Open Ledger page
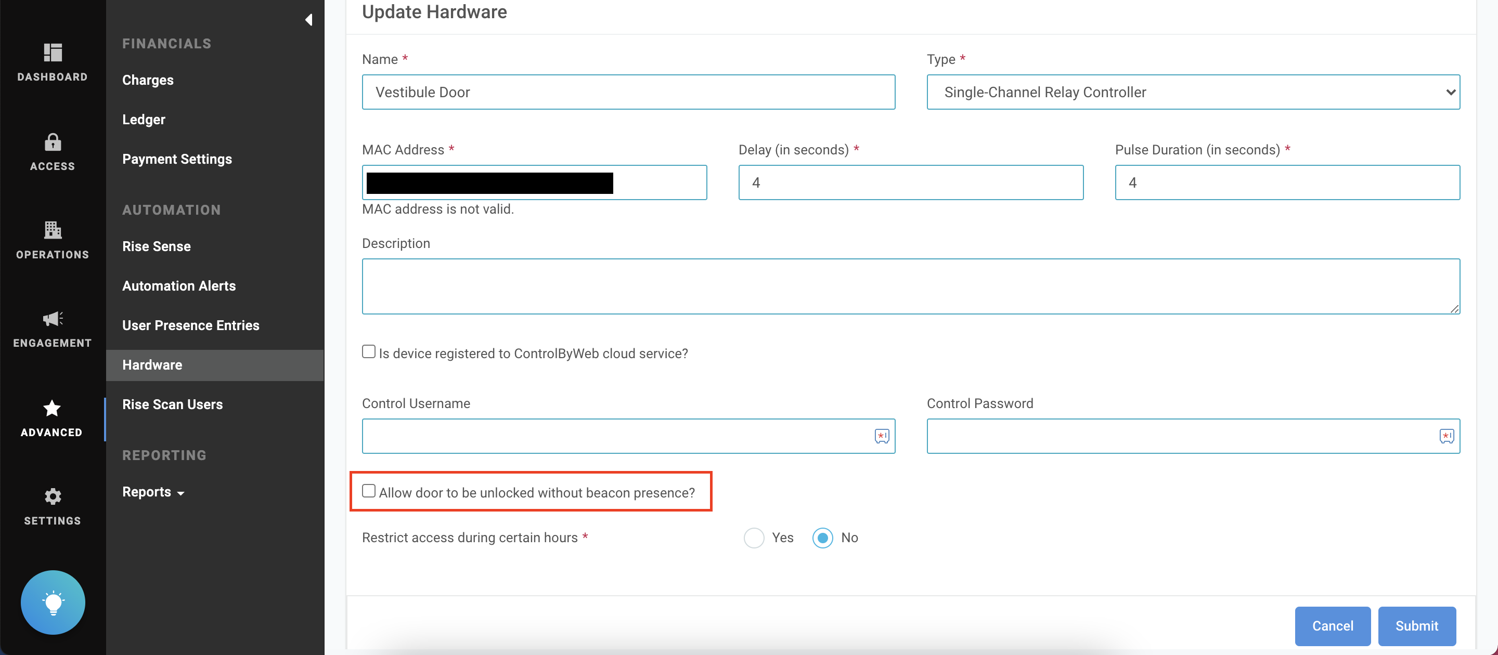The image size is (1498, 655). tap(144, 119)
